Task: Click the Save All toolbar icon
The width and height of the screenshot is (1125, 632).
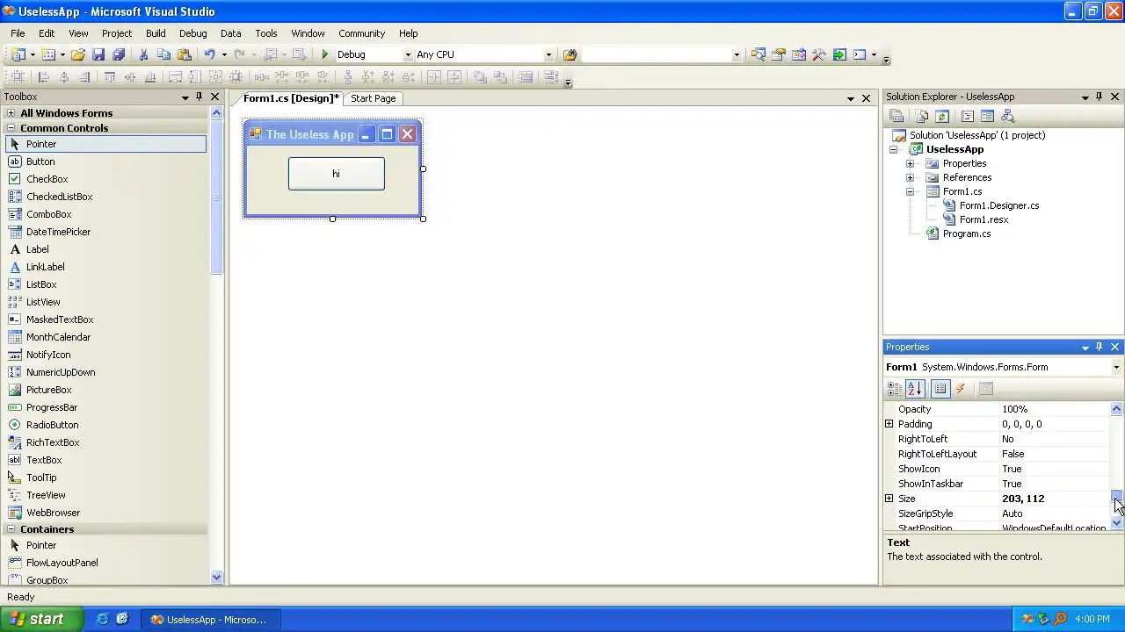Action: coord(119,54)
